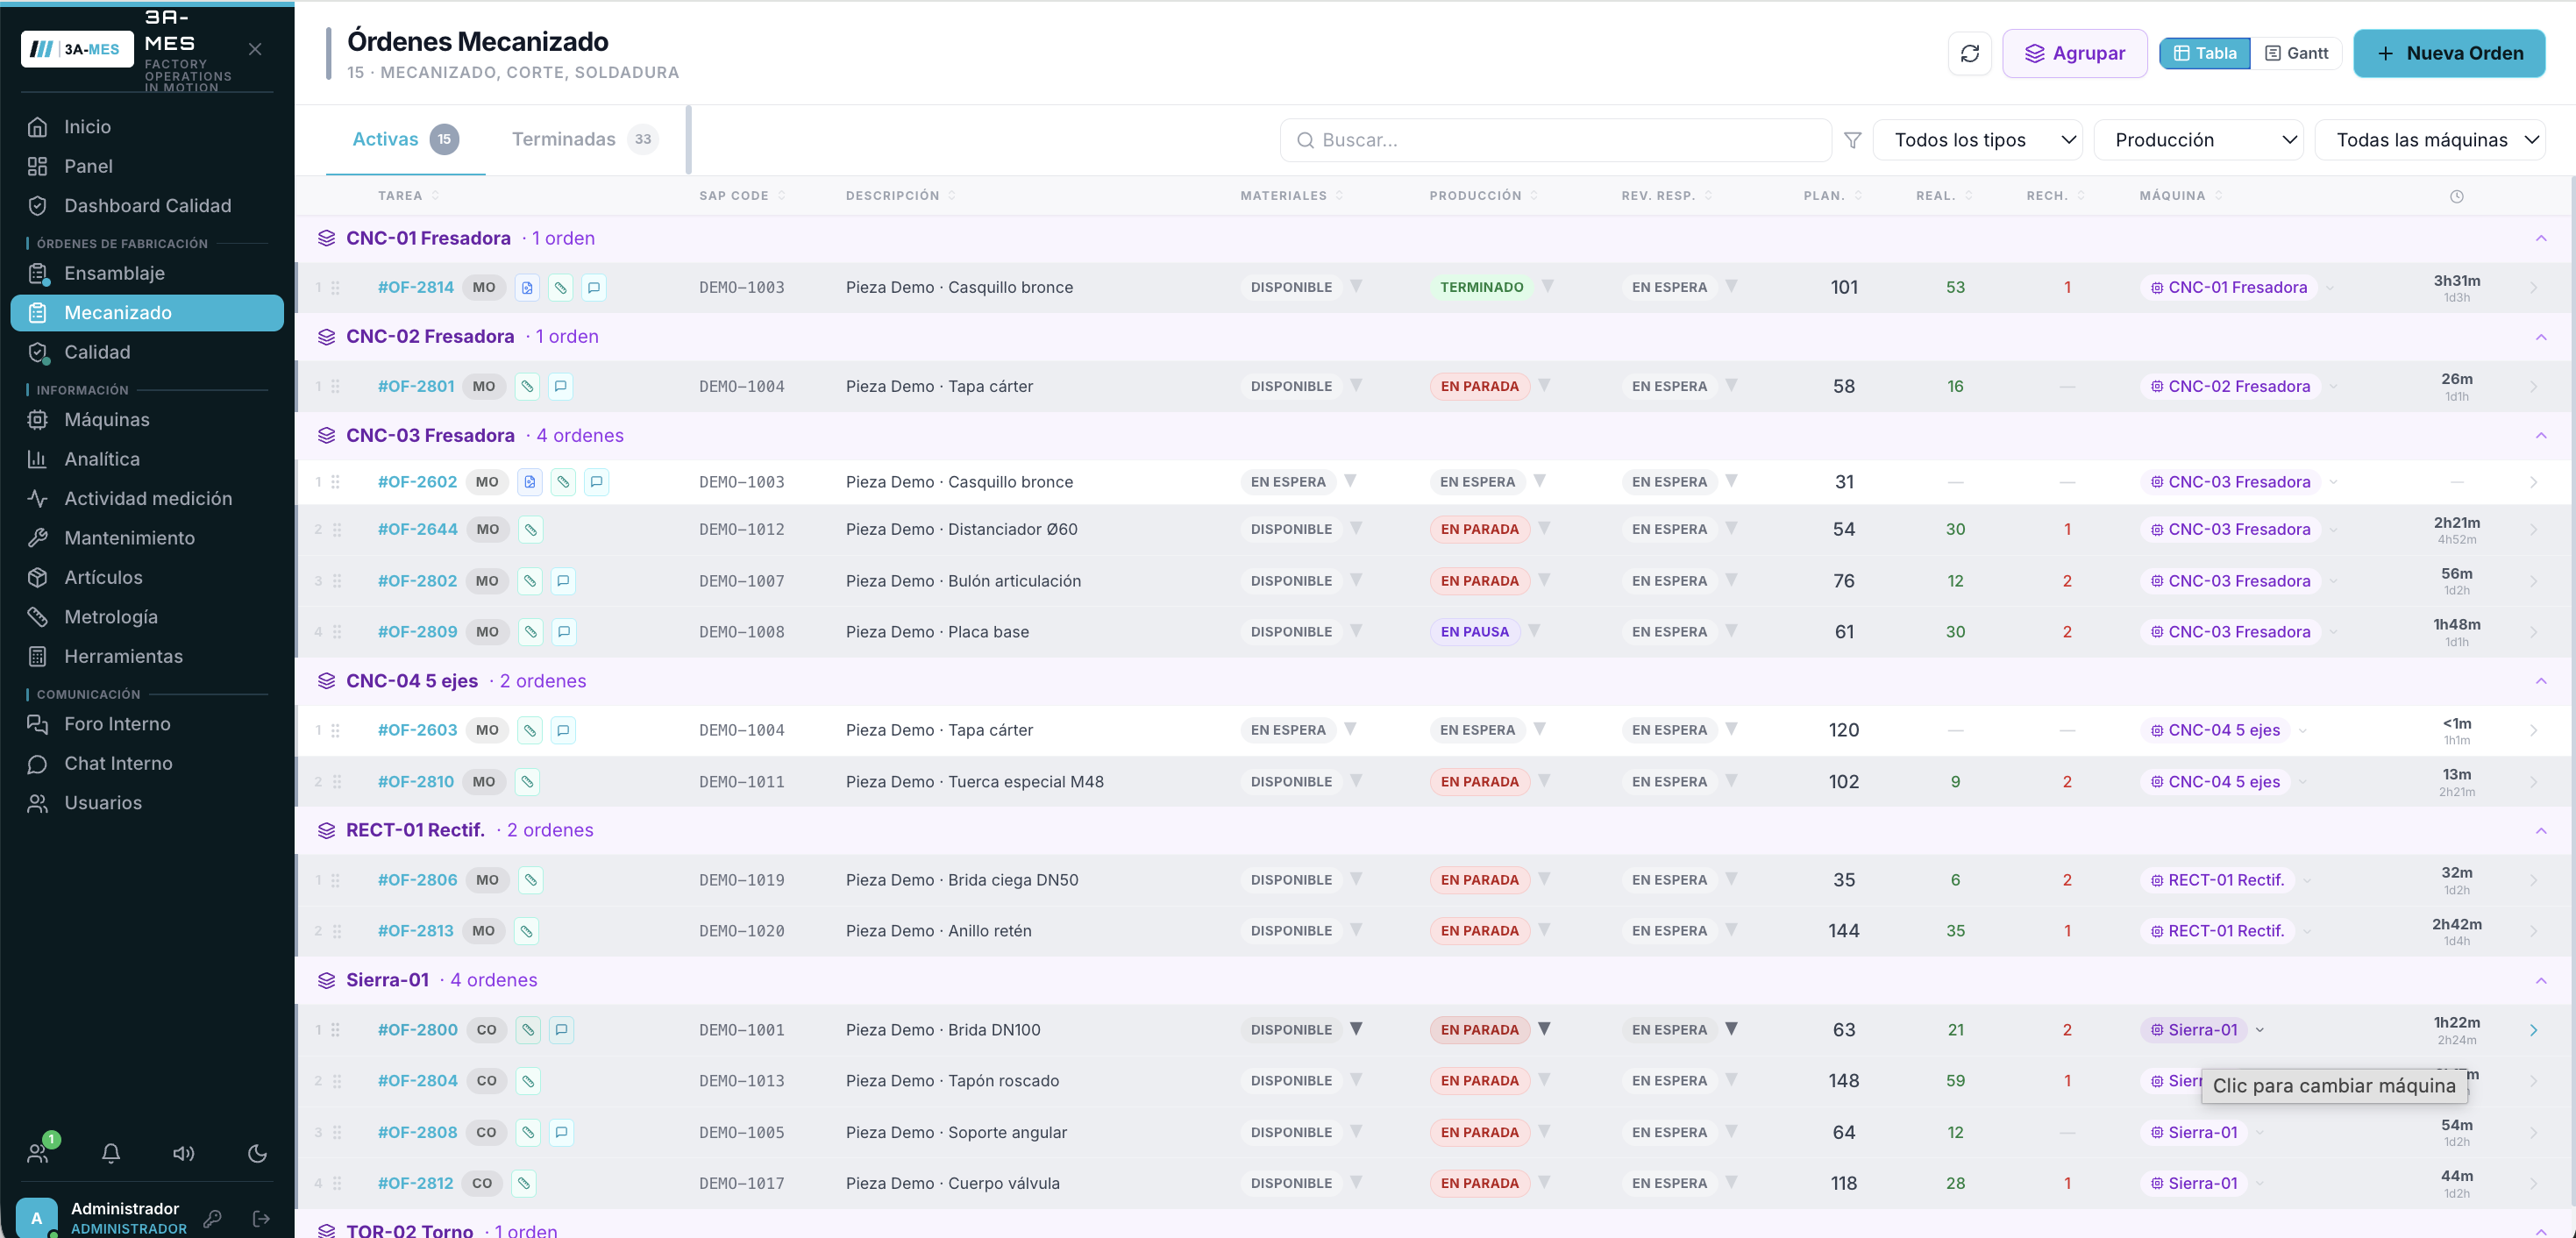This screenshot has width=2576, height=1238.
Task: Open the attachment clip icon on #OF-2814
Action: point(561,288)
